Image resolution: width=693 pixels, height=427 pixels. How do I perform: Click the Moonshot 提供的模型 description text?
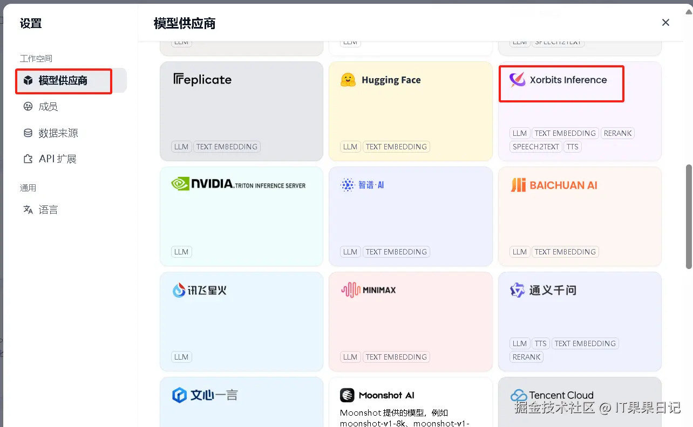point(405,418)
